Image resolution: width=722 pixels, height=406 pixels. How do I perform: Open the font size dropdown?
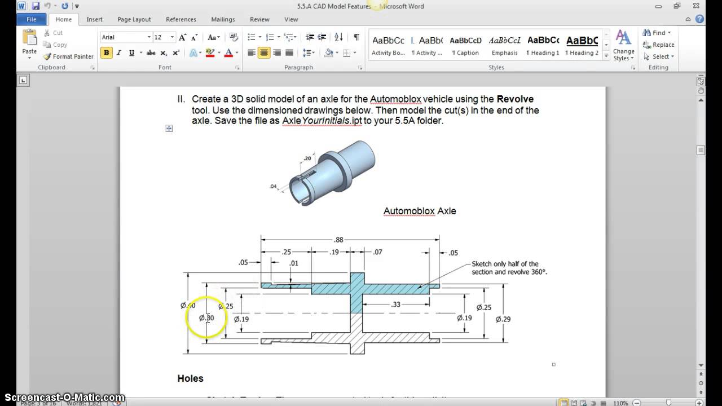[x=172, y=37]
